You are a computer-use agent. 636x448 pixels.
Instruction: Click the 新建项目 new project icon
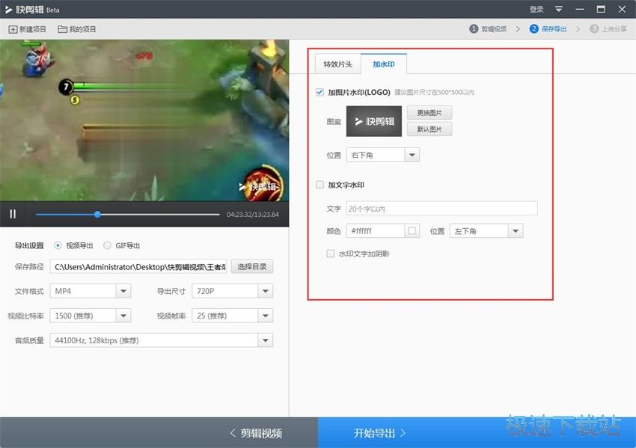tap(13, 29)
